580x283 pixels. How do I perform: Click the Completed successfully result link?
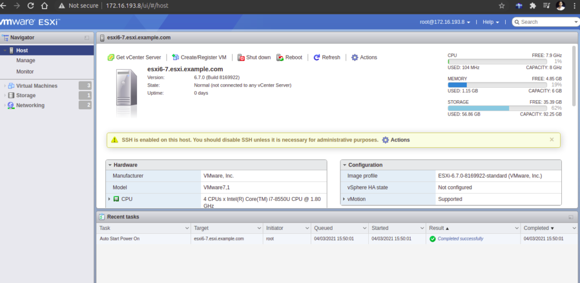pos(460,239)
